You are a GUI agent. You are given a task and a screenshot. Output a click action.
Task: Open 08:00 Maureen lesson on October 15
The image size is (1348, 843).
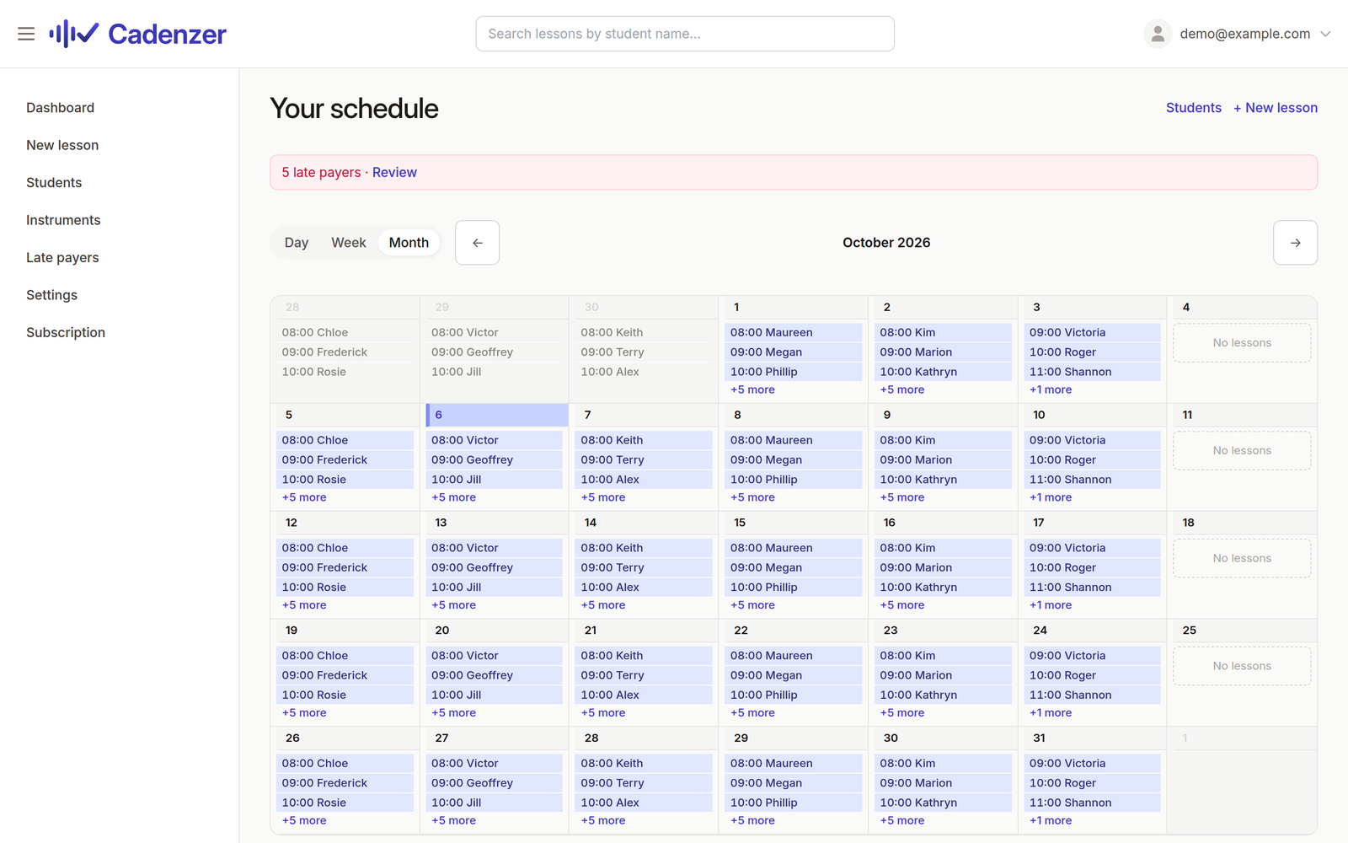tap(794, 548)
